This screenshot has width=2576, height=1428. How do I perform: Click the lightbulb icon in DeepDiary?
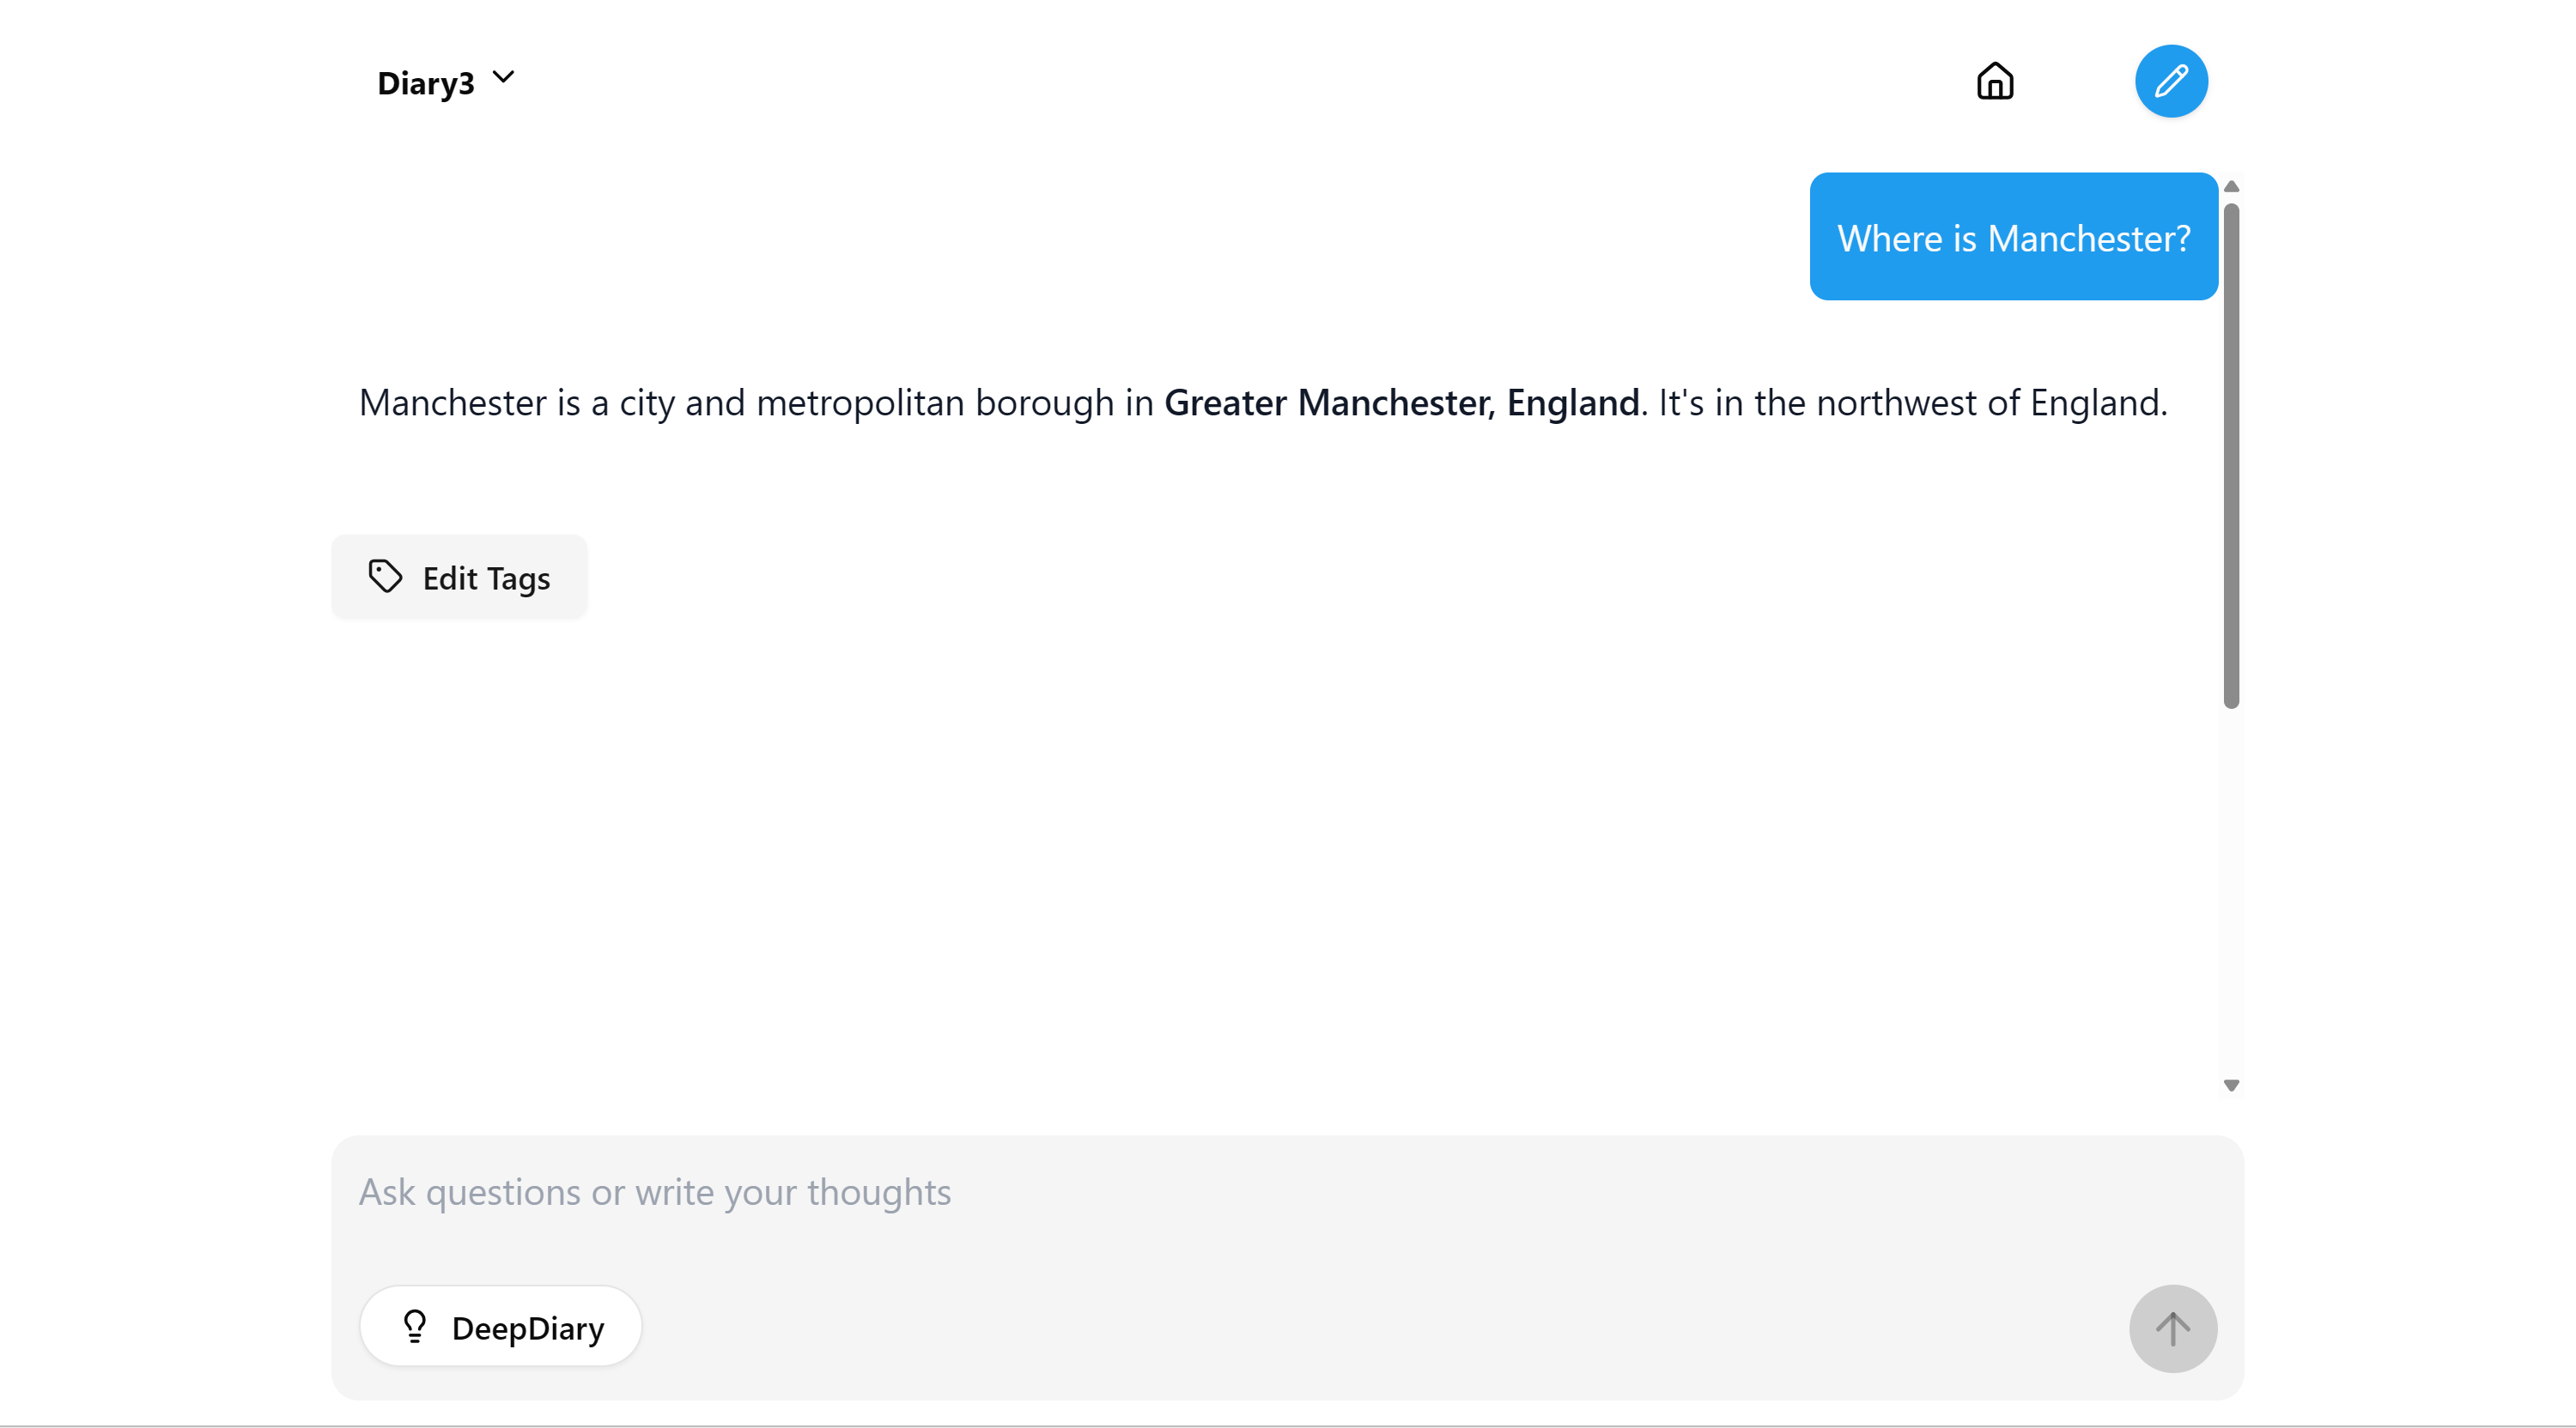click(414, 1327)
